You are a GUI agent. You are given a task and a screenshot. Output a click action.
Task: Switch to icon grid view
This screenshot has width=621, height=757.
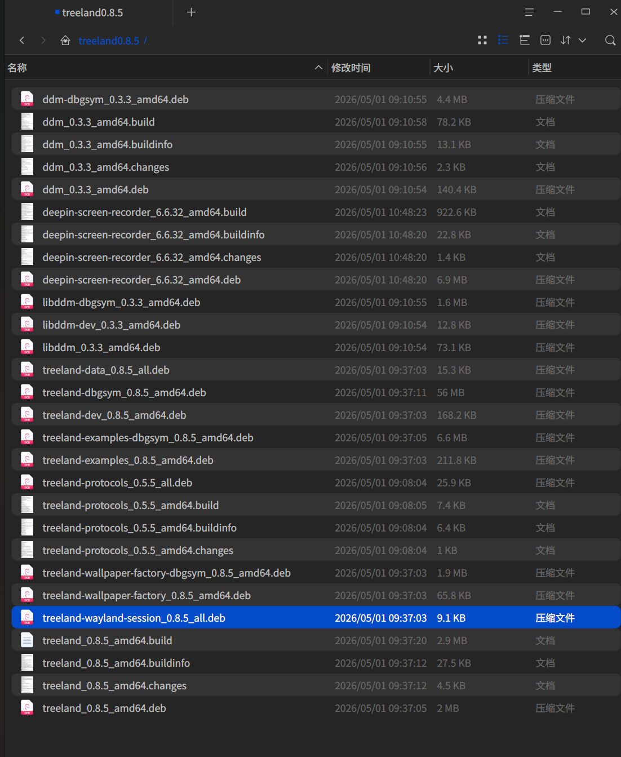coord(482,40)
